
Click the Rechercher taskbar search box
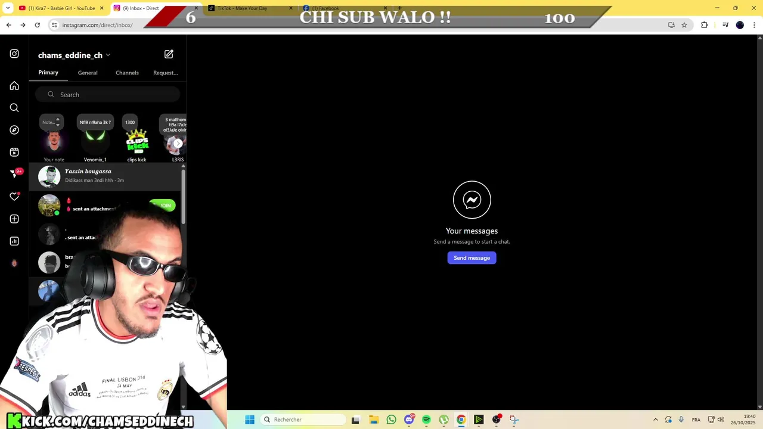[x=303, y=419]
